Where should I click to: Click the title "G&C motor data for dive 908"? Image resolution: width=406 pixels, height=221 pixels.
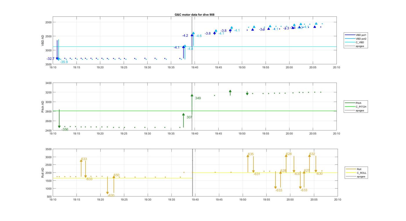(x=194, y=14)
